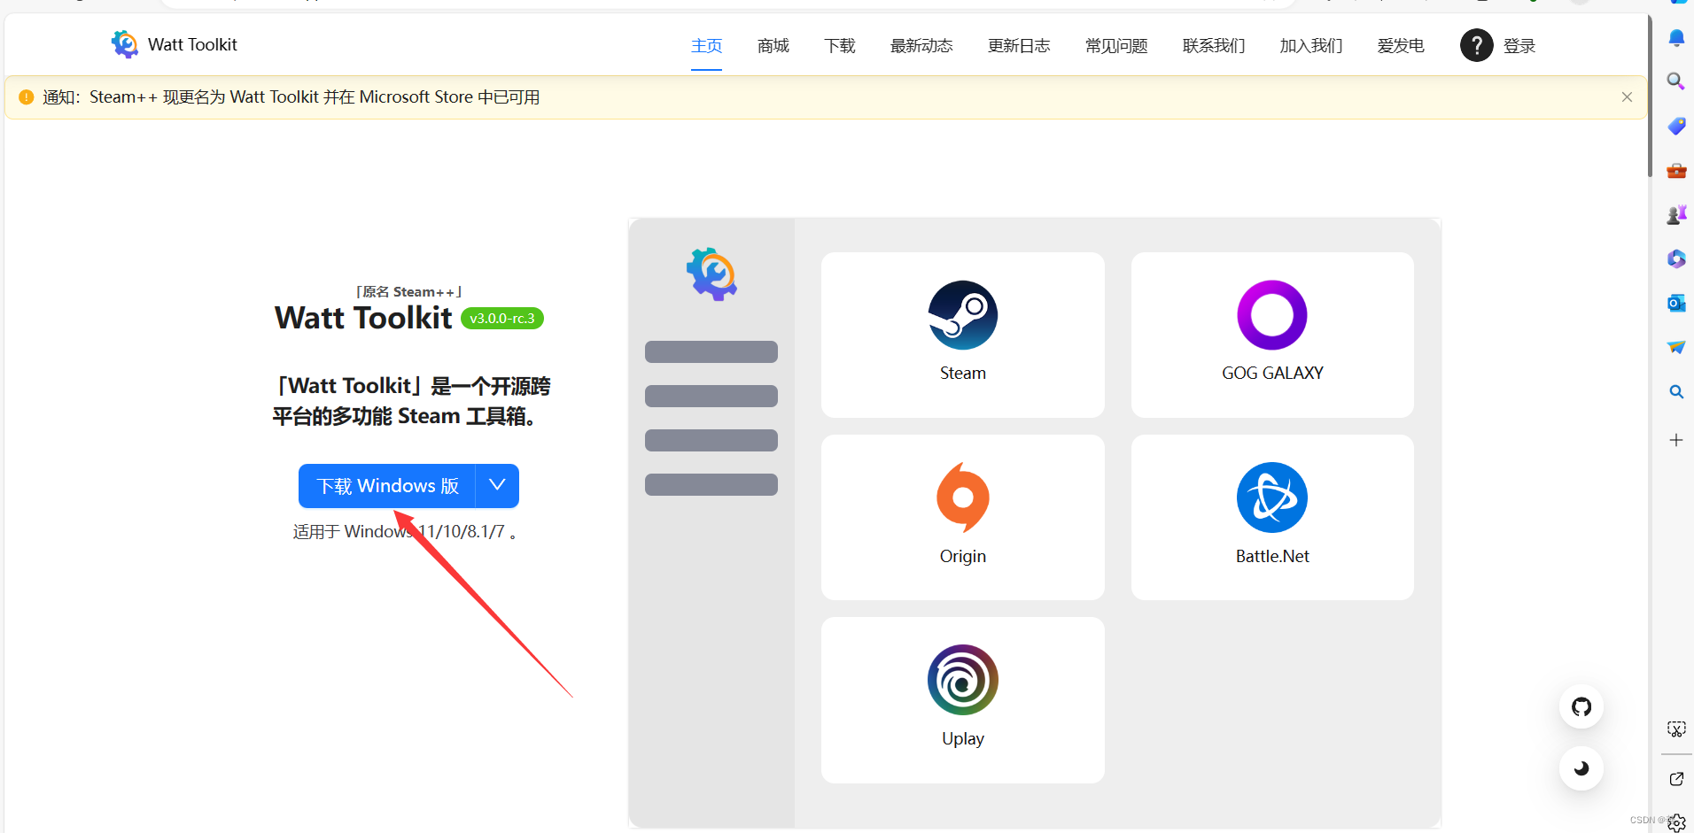Open the shopping tag sidebar icon
The width and height of the screenshot is (1694, 833).
[x=1676, y=126]
